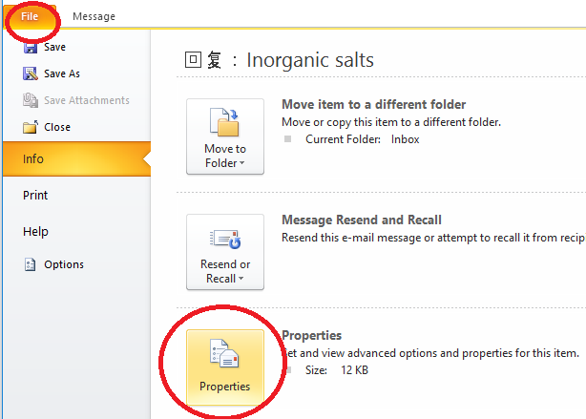
Task: Open the Print section
Action: (35, 195)
